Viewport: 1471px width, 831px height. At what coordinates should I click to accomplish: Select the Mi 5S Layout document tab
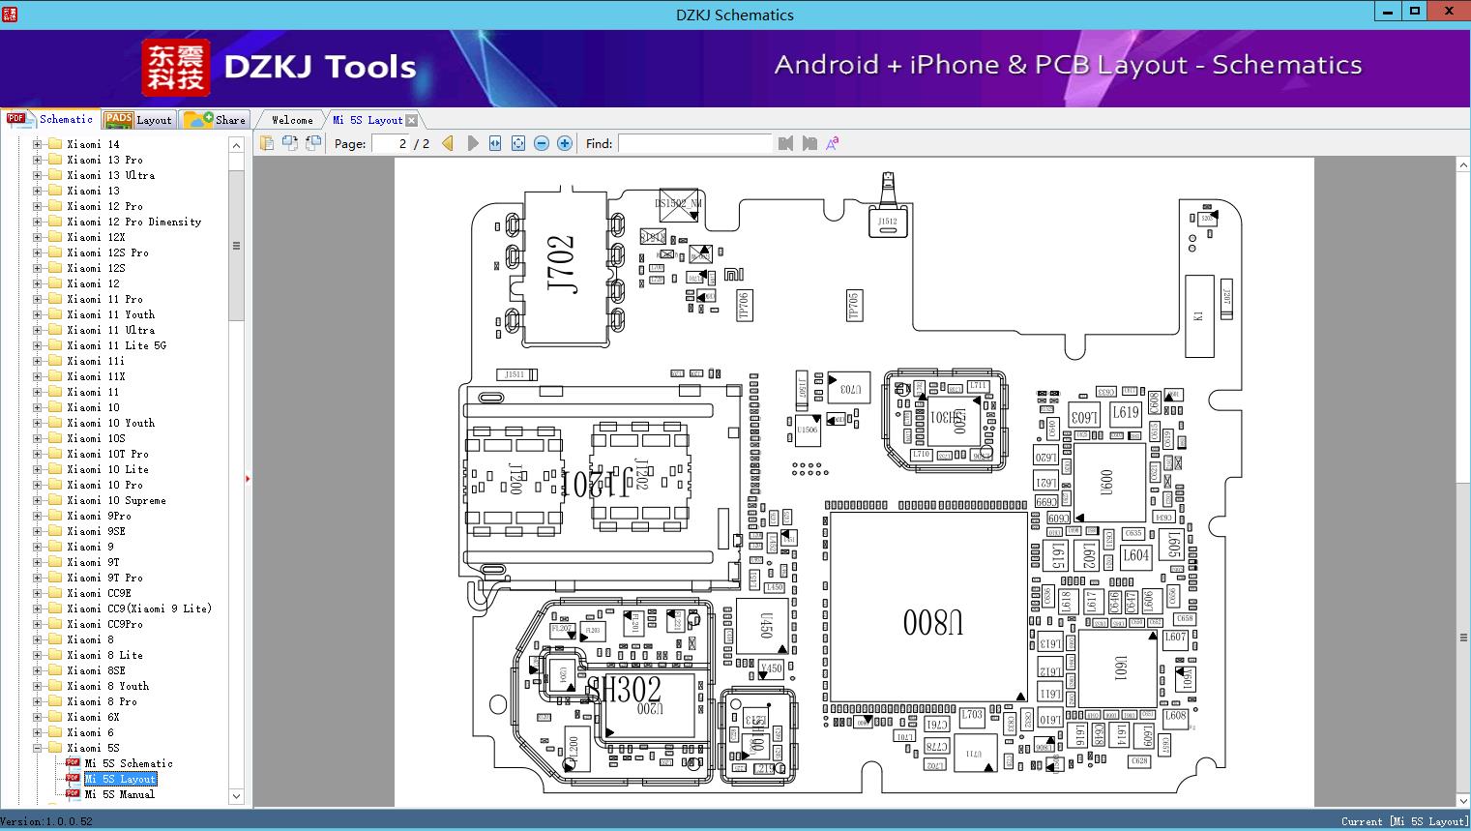[368, 120]
